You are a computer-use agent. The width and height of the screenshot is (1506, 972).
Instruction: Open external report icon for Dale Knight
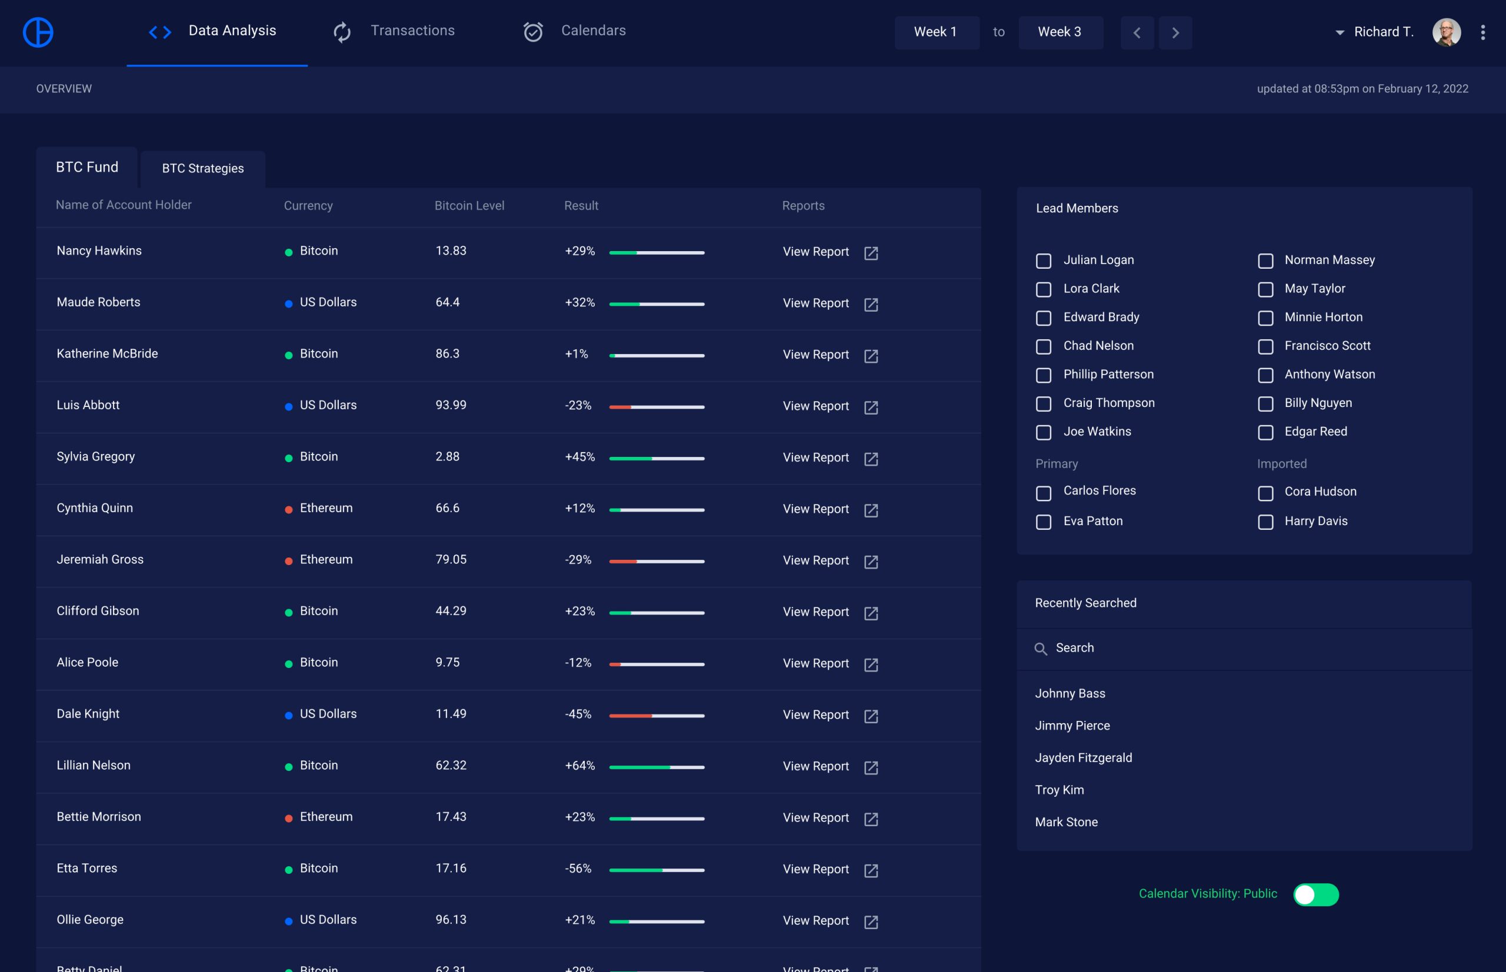(871, 716)
